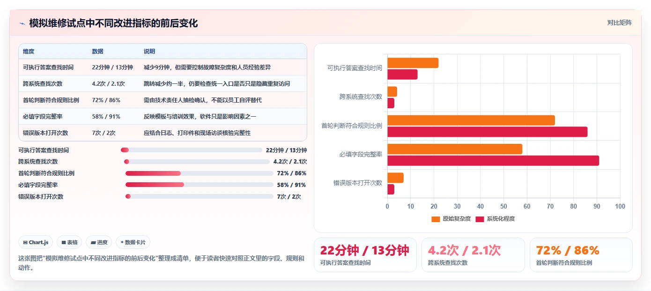Select table cell 必填字段完整率
The image size is (651, 291).
[x=43, y=117]
